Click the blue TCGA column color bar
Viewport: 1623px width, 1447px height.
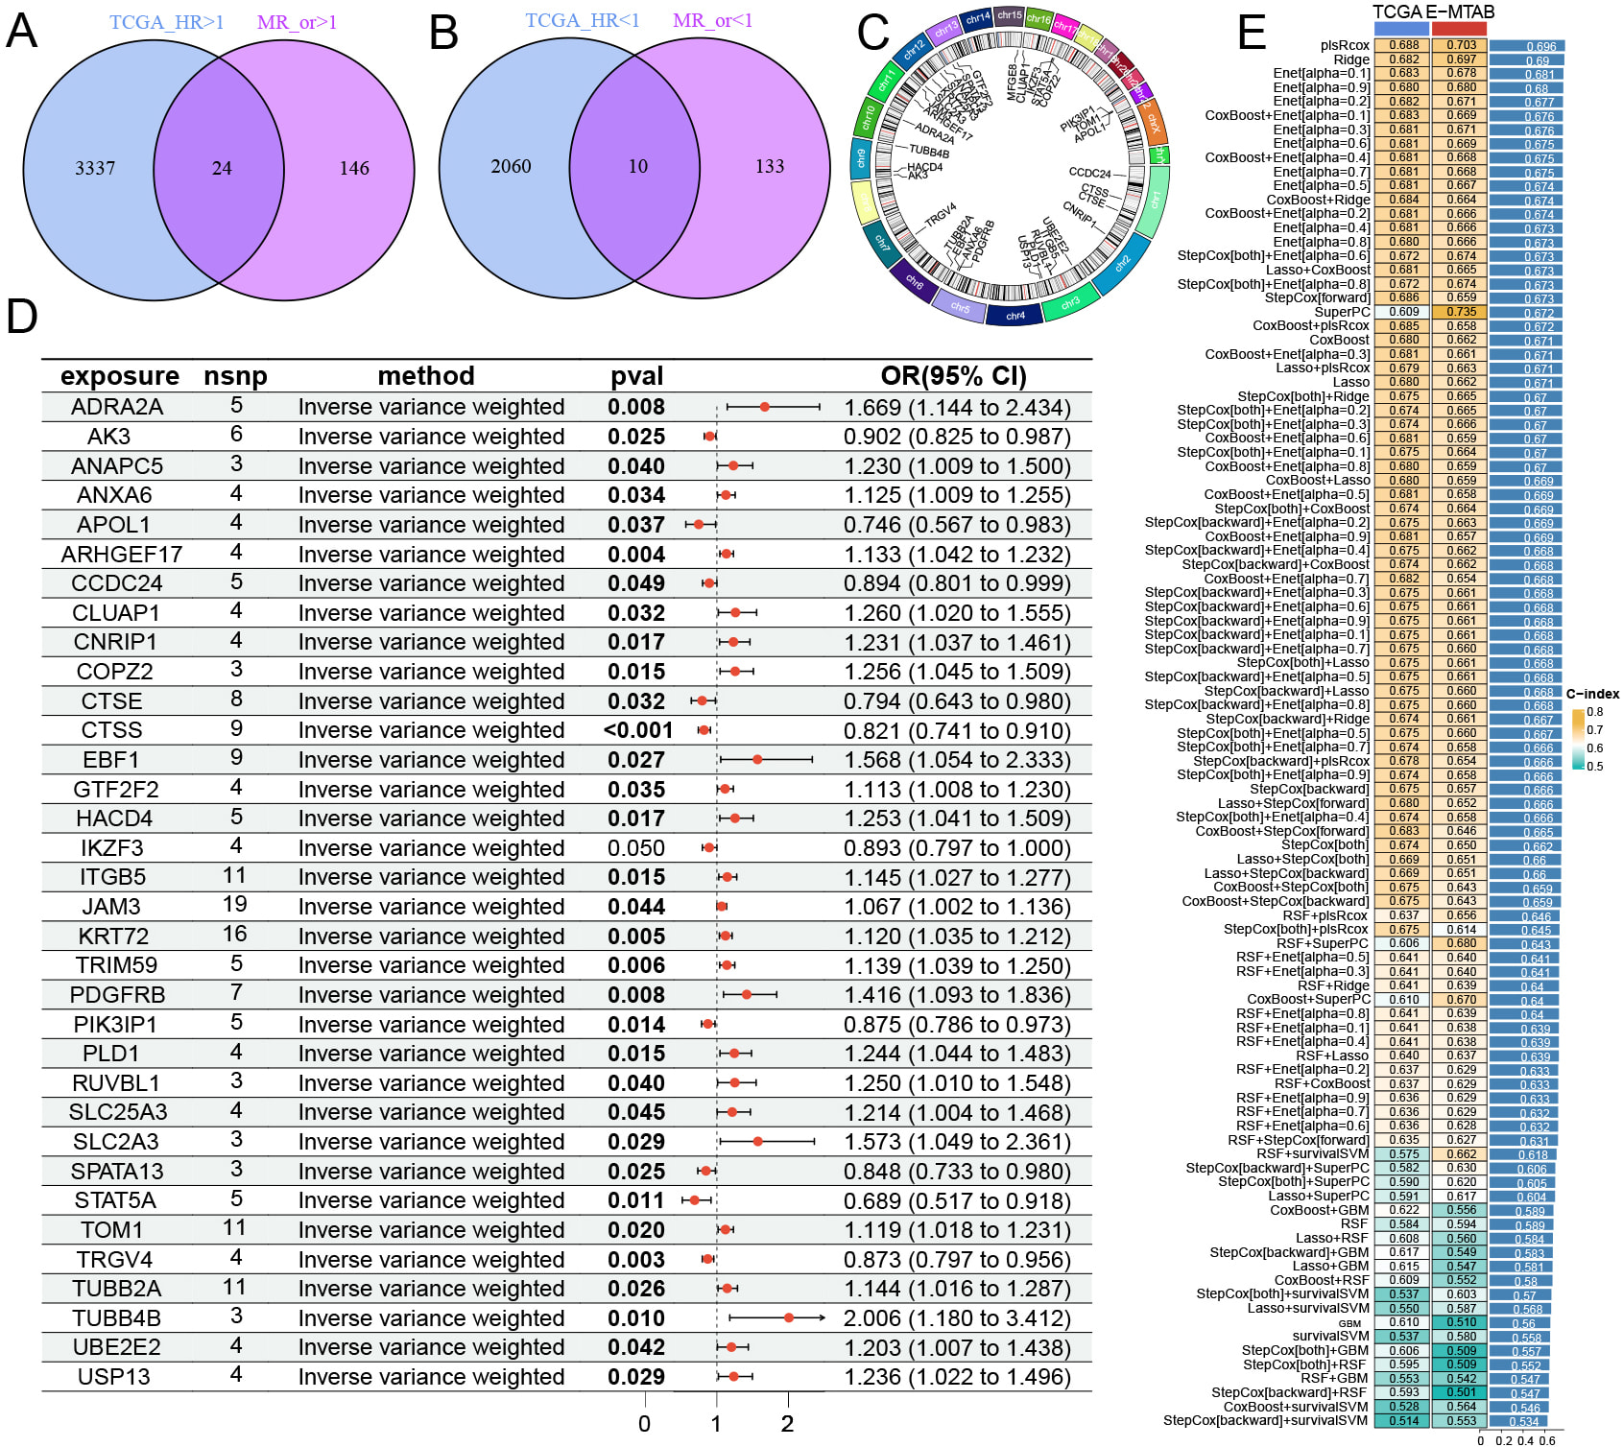(1401, 29)
